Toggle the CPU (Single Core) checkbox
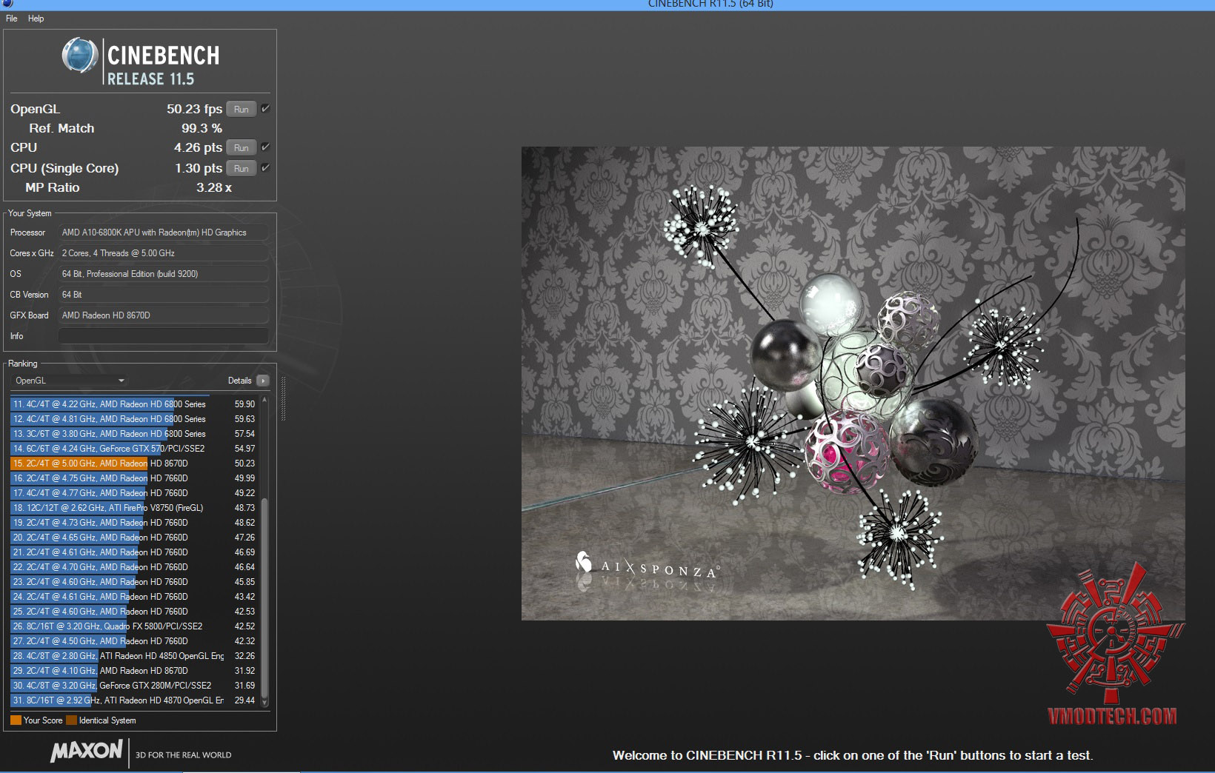This screenshot has height=773, width=1215. (x=265, y=168)
